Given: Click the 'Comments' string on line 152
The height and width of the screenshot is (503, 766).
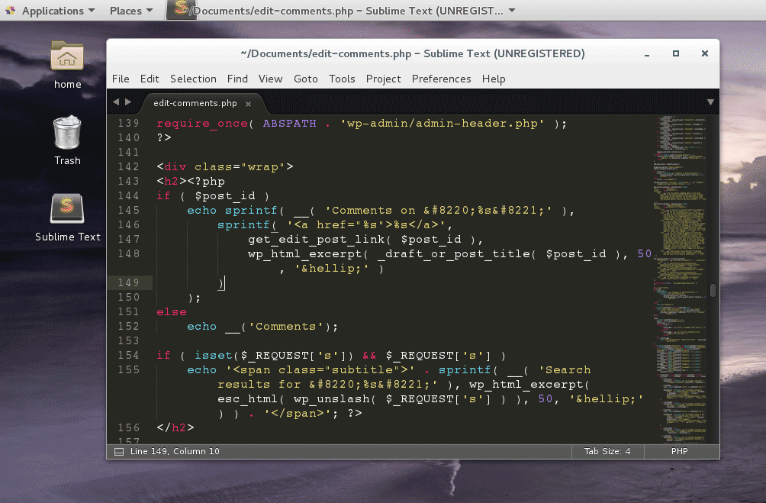Looking at the screenshot, I should click(x=286, y=326).
